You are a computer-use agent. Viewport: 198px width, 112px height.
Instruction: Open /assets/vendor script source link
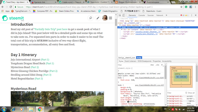(x=148, y=32)
